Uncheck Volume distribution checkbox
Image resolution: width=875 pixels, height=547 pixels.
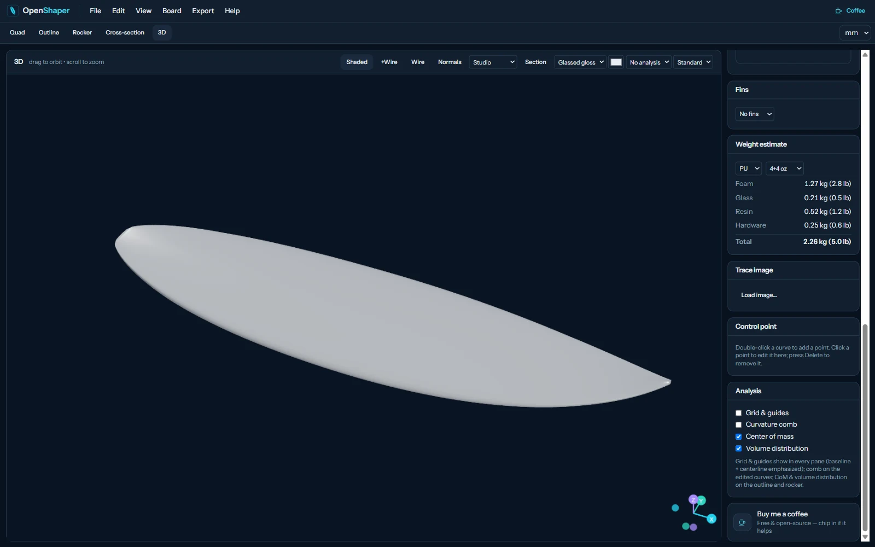(x=738, y=449)
